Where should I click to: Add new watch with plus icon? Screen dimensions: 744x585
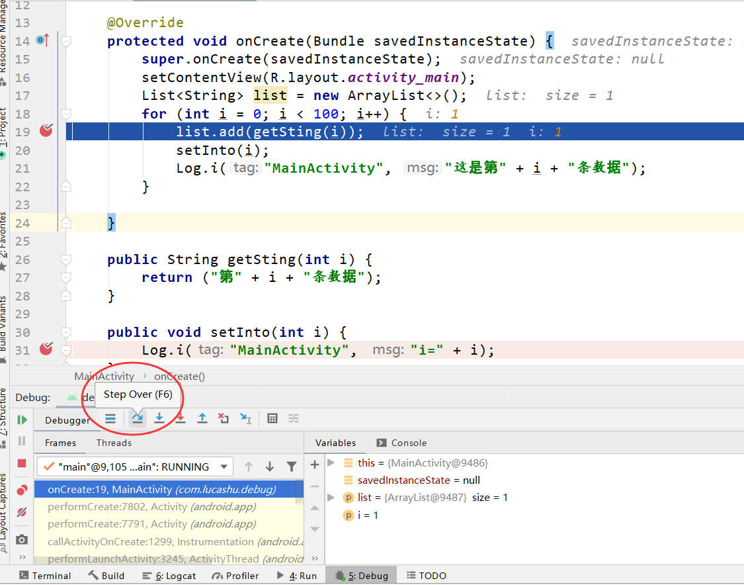coord(315,465)
